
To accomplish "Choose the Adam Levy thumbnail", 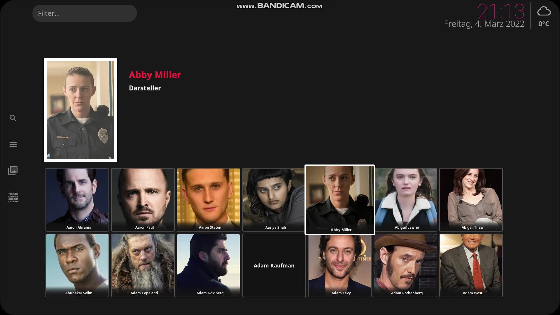I will click(340, 266).
